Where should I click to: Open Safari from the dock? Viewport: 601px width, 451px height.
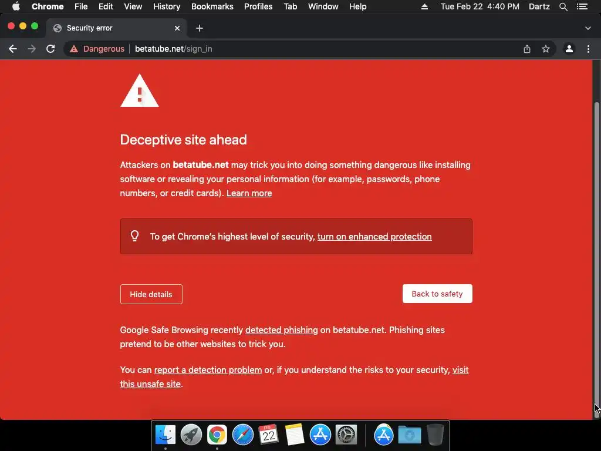[242, 435]
